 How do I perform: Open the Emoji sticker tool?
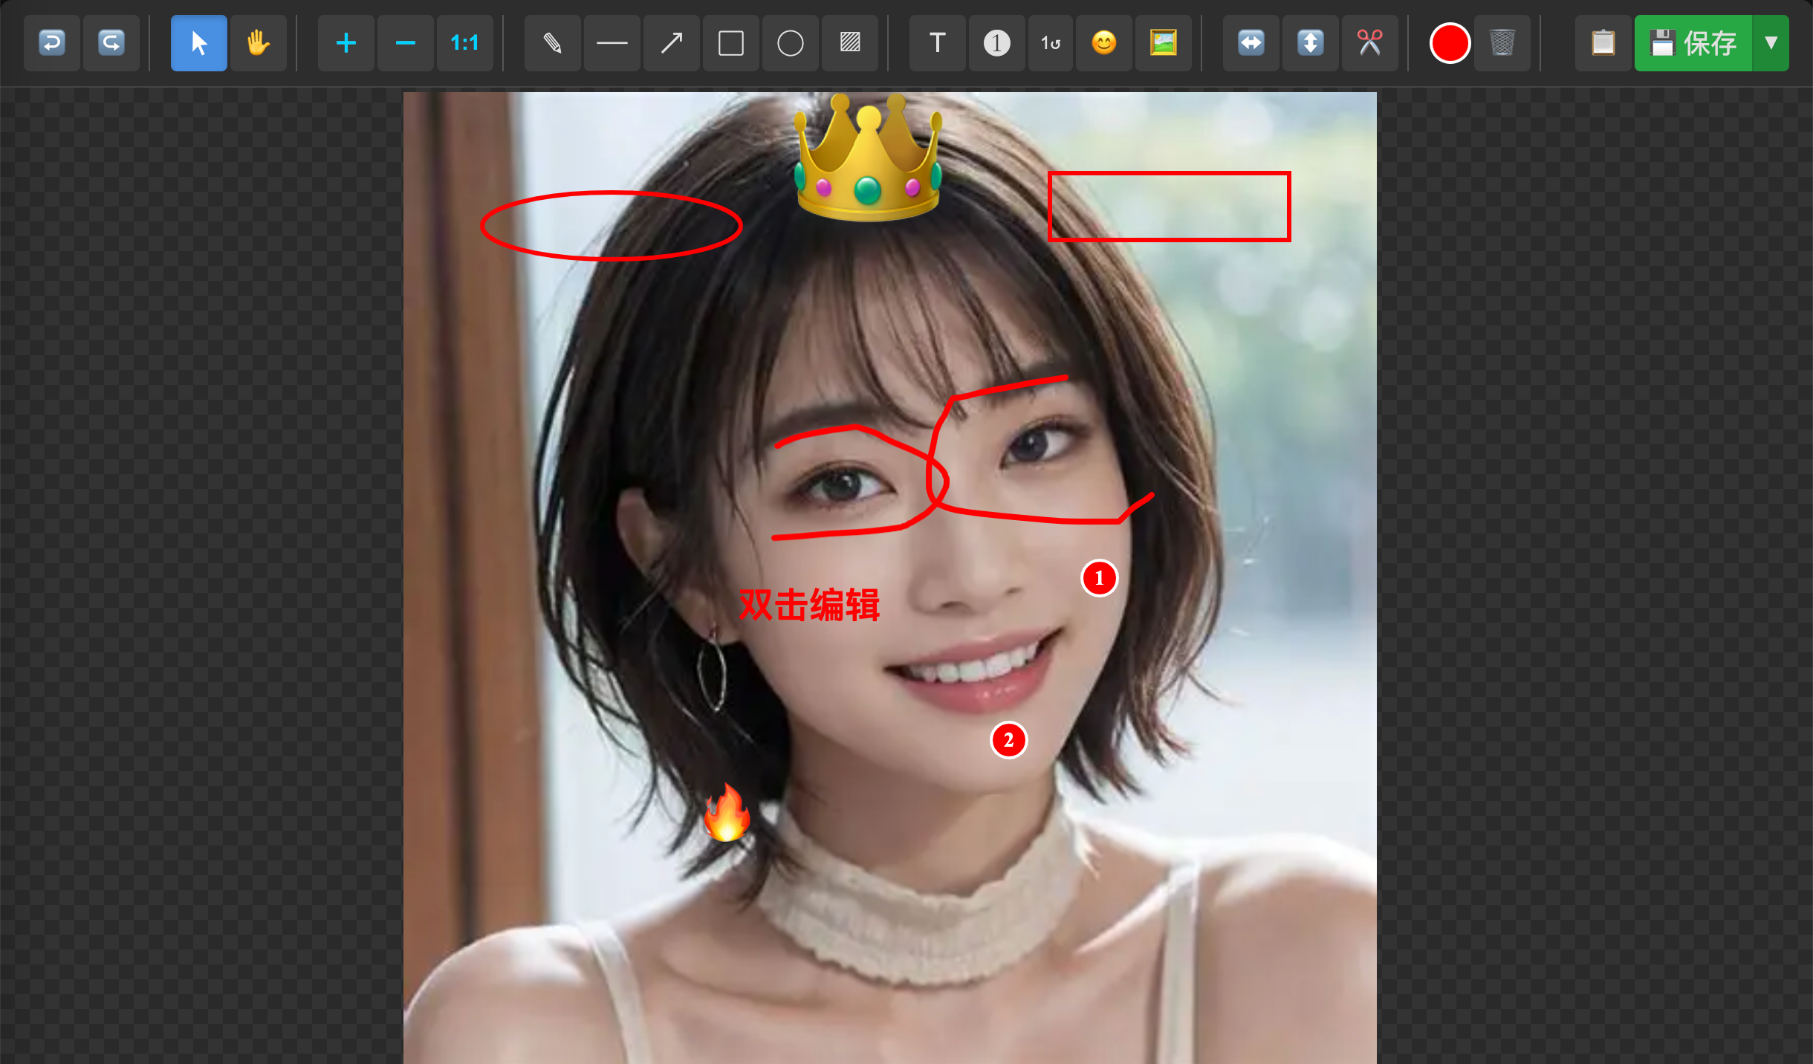click(1103, 43)
